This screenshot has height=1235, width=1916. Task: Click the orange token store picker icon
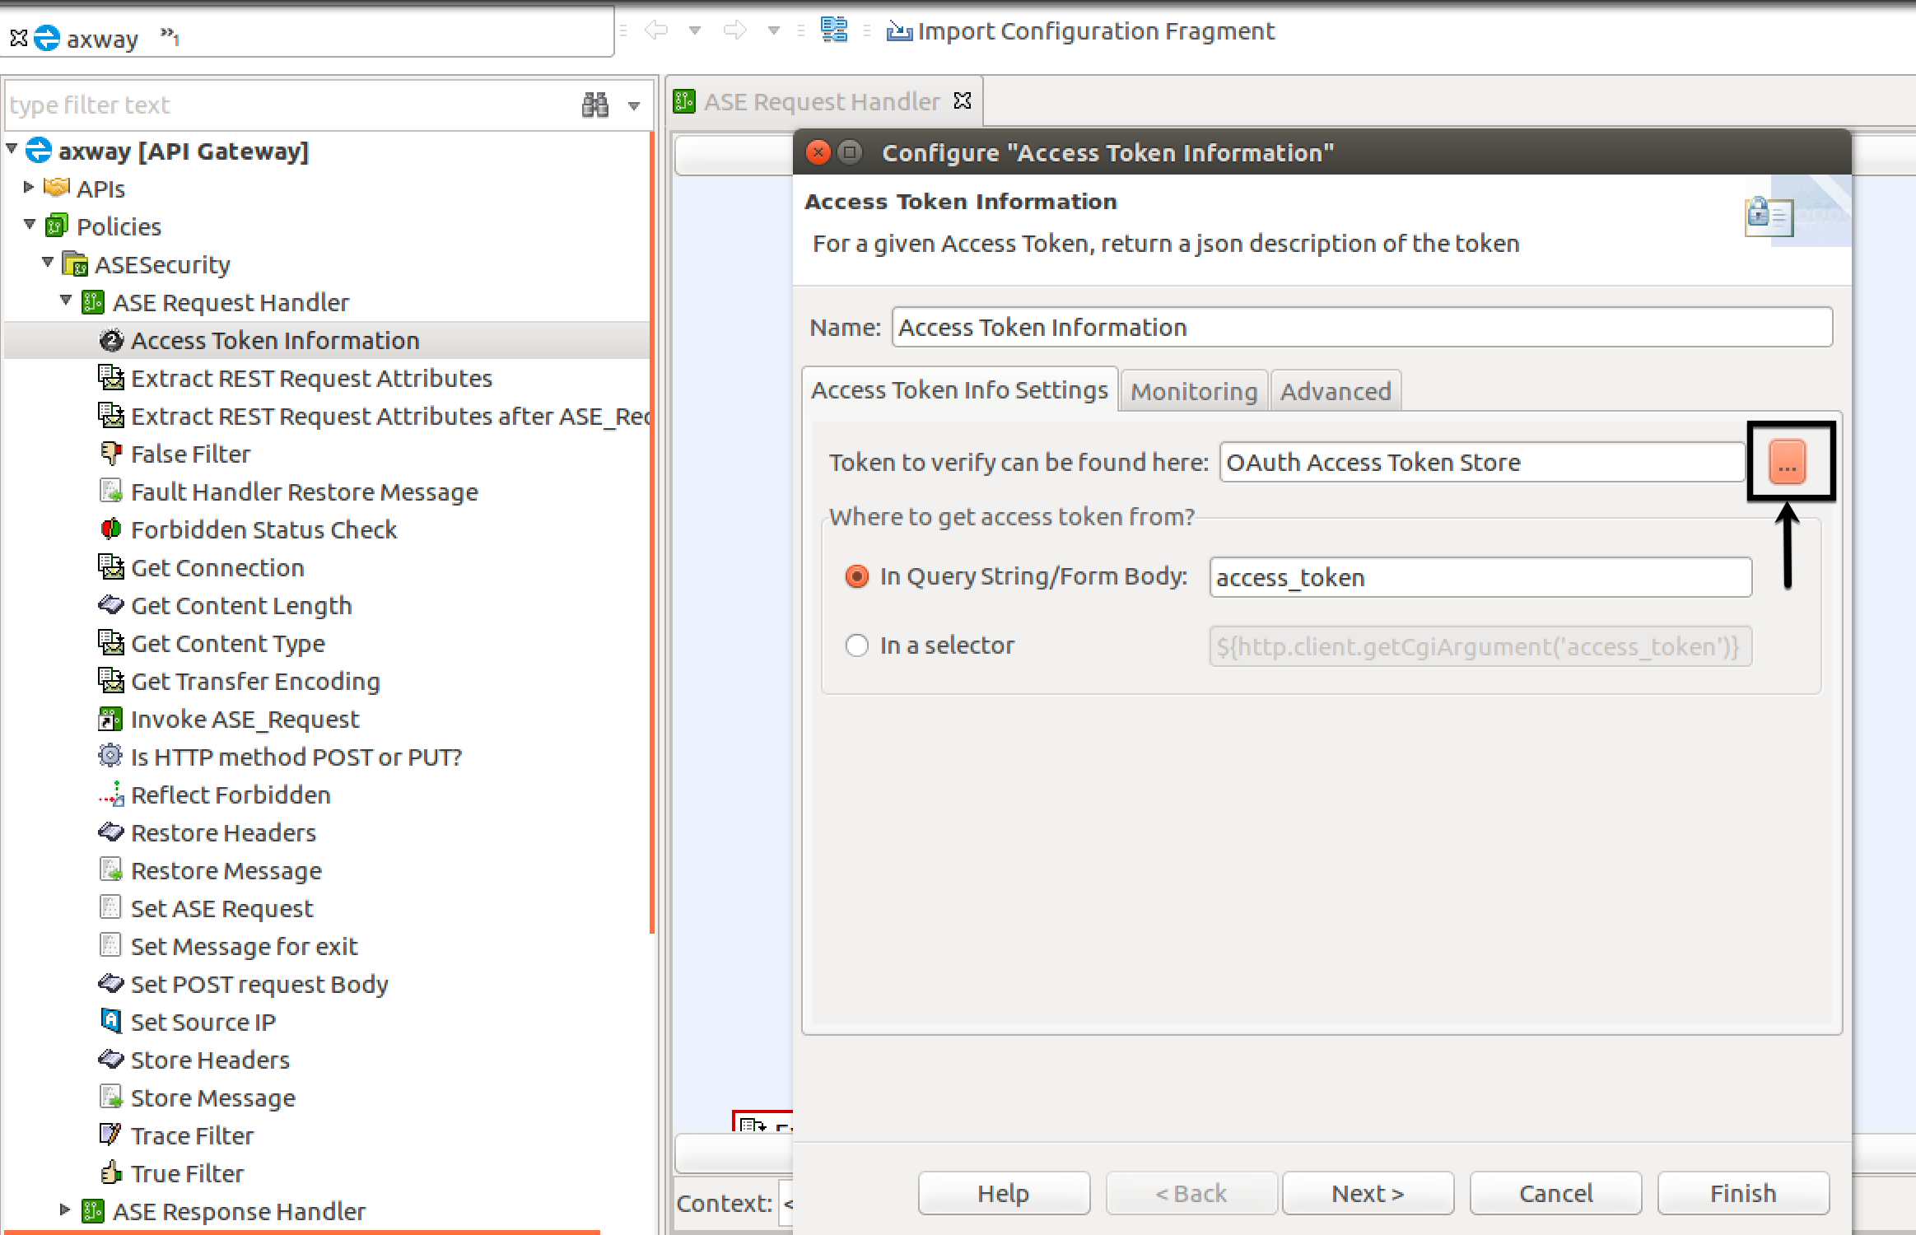click(1789, 463)
